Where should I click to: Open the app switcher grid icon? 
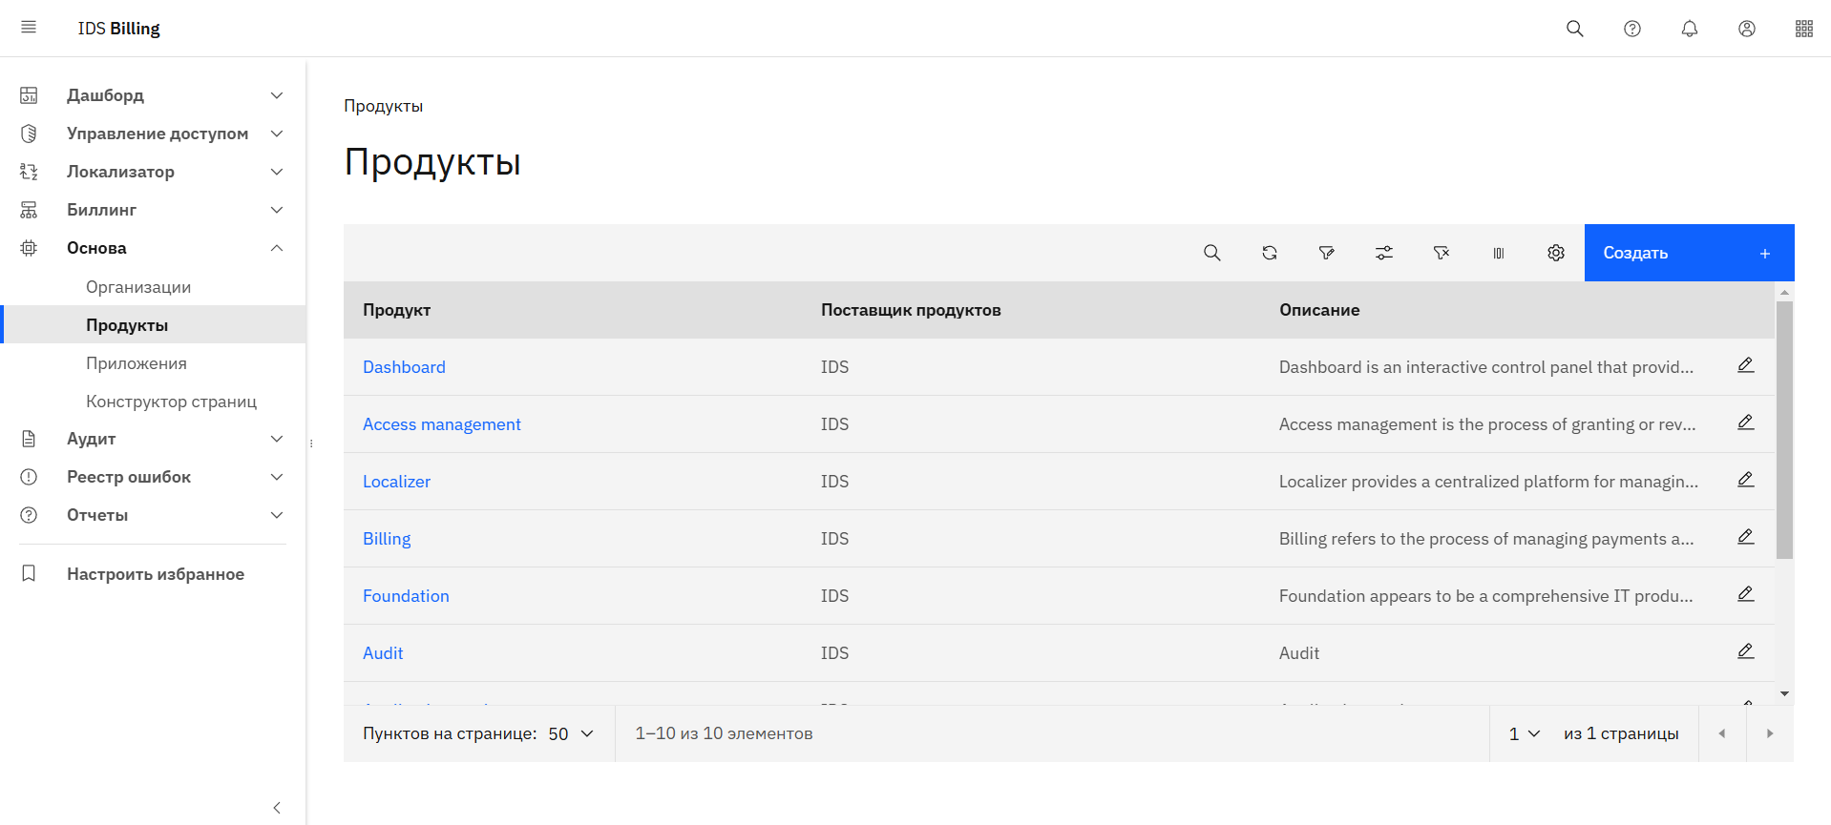click(x=1803, y=29)
